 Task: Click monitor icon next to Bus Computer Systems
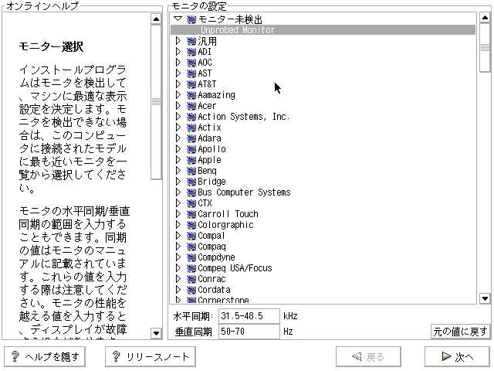(x=191, y=192)
